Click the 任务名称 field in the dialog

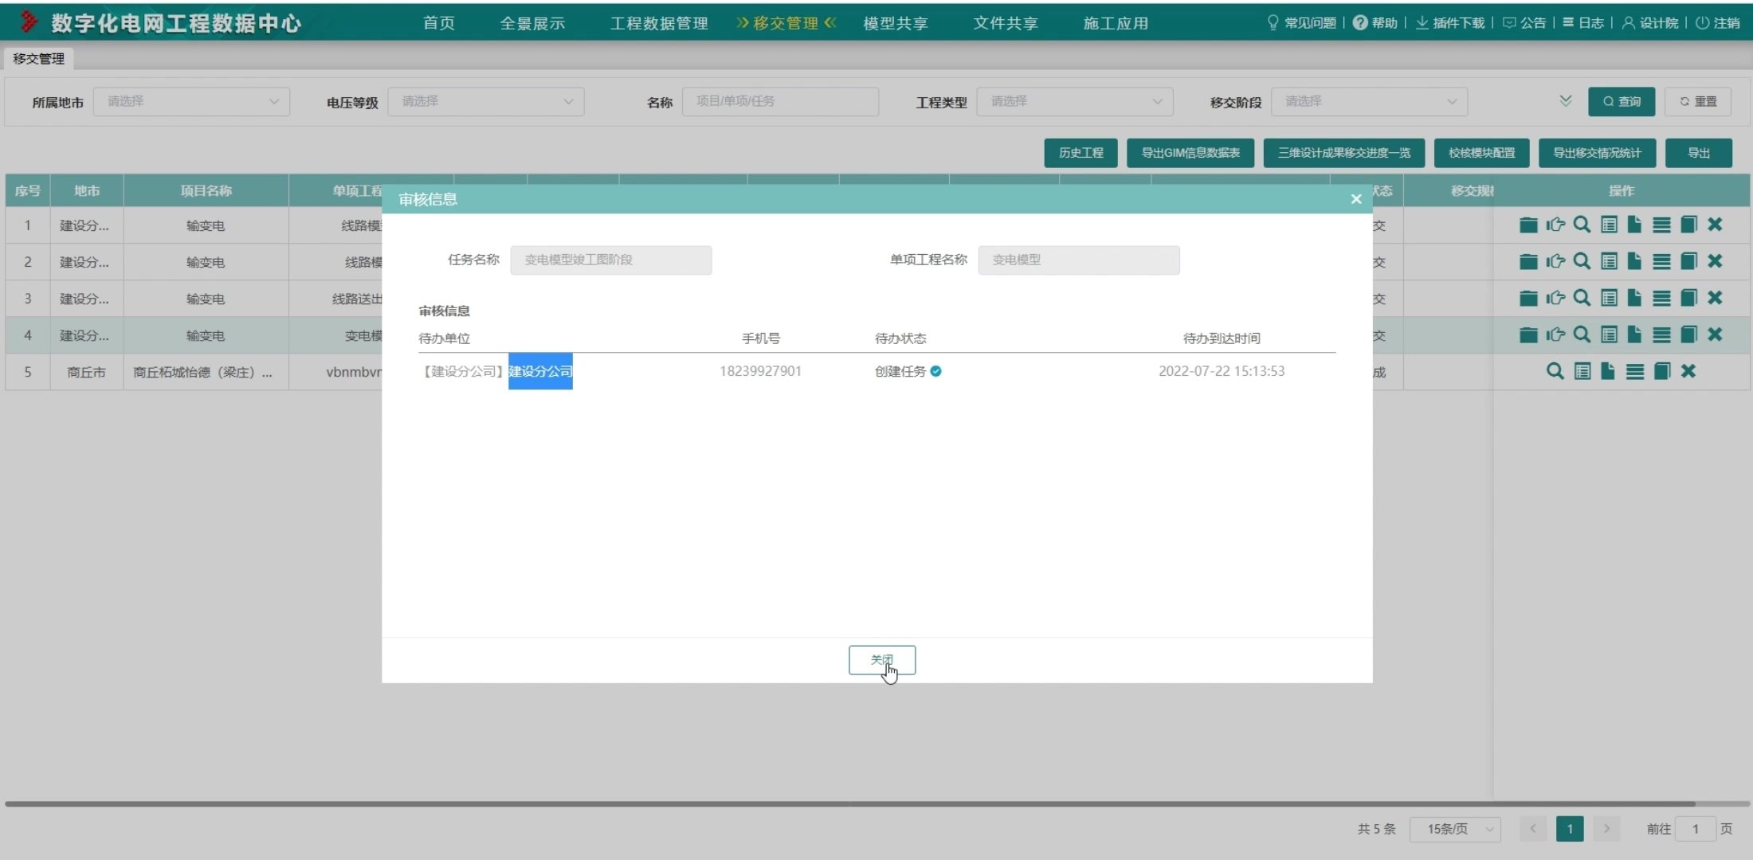pyautogui.click(x=611, y=260)
